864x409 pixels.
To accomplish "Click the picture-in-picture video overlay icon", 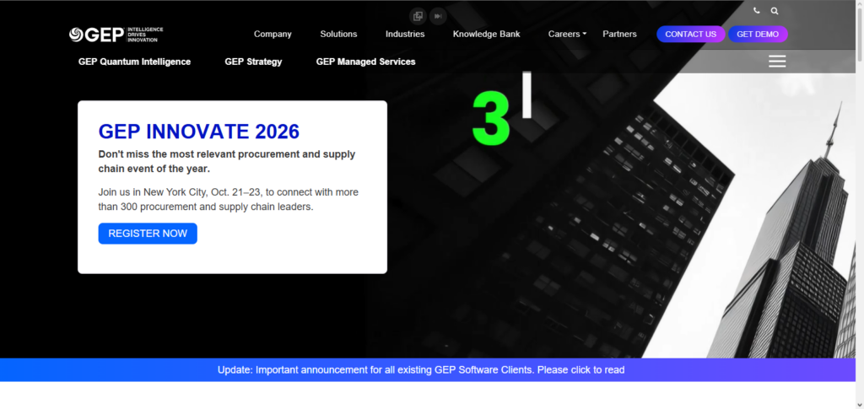I will point(418,16).
